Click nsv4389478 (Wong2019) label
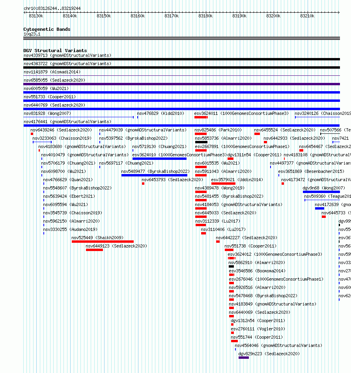The height and width of the screenshot is (373, 351). click(x=220, y=188)
